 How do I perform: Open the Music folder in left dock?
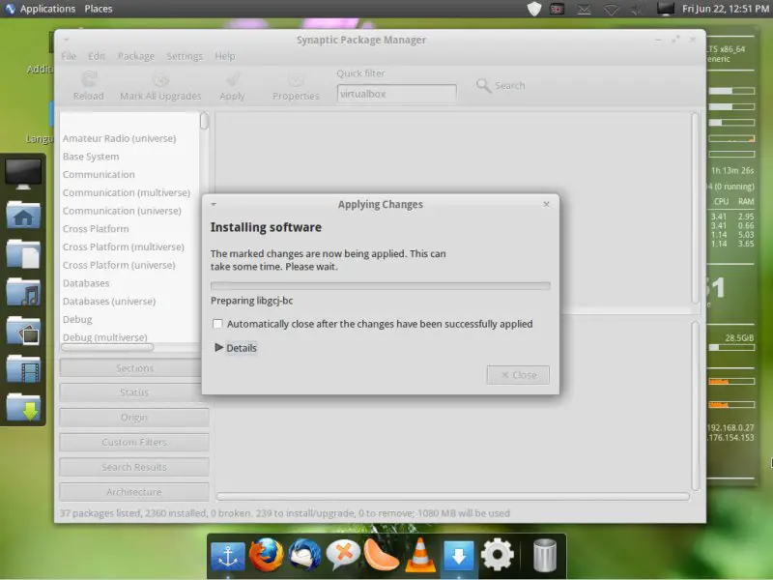pyautogui.click(x=23, y=292)
